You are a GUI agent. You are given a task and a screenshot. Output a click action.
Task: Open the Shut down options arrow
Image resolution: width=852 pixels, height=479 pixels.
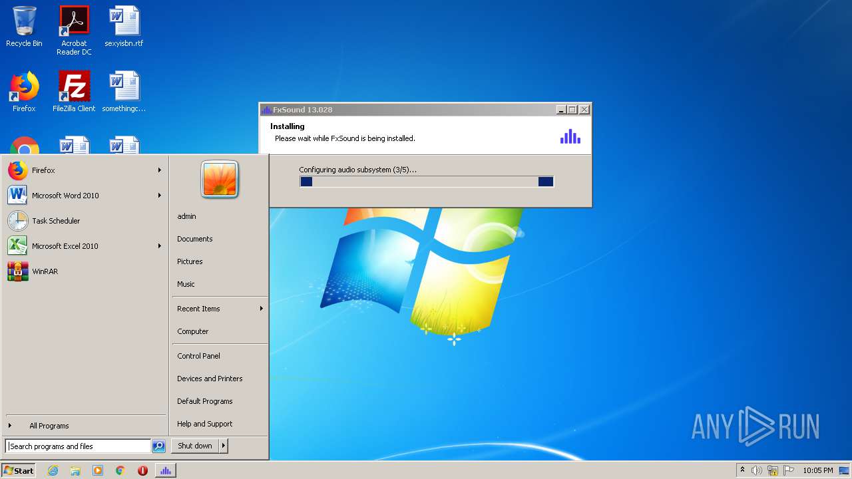224,446
